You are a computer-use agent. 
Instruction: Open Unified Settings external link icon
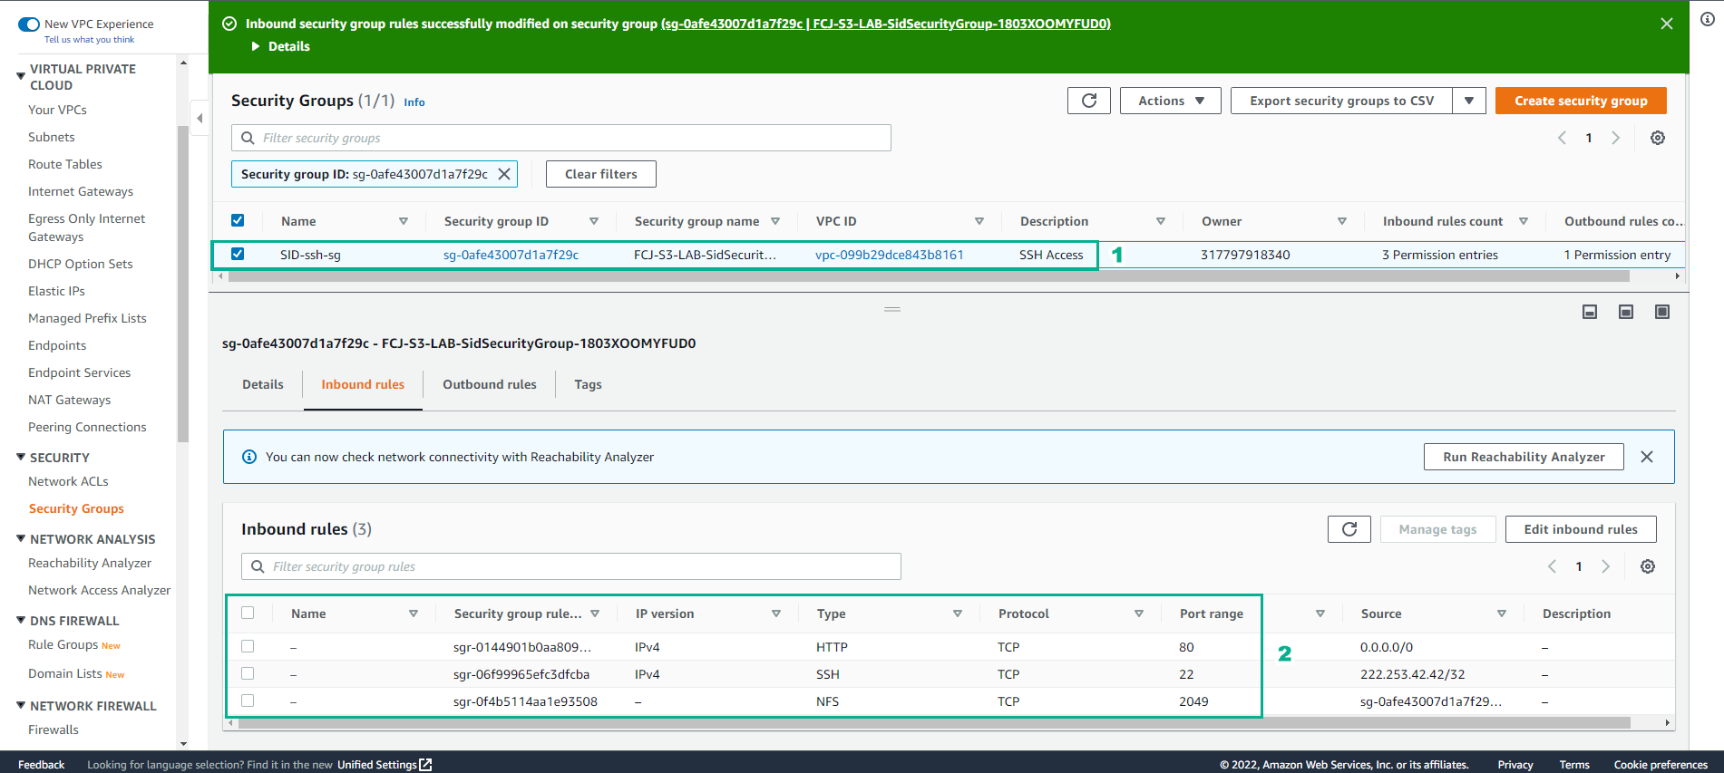tap(425, 765)
